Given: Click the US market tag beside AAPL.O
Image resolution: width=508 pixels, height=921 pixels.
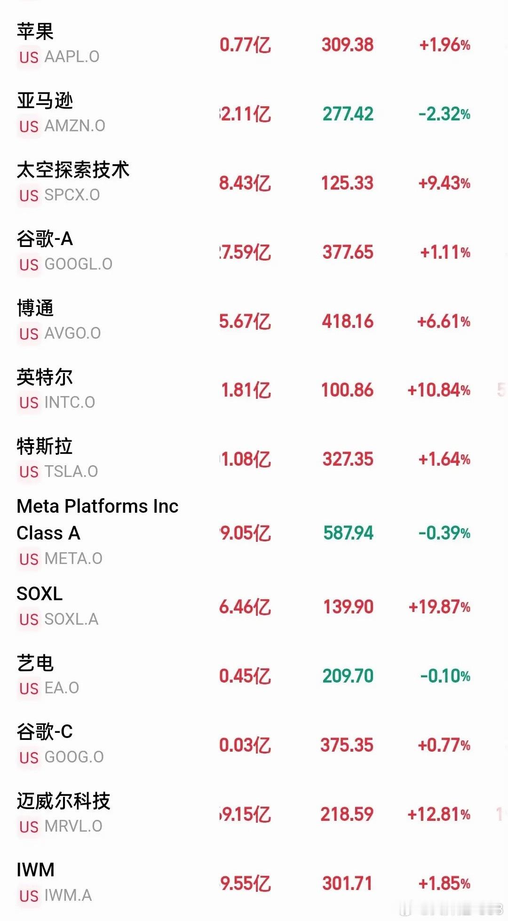Looking at the screenshot, I should point(29,57).
